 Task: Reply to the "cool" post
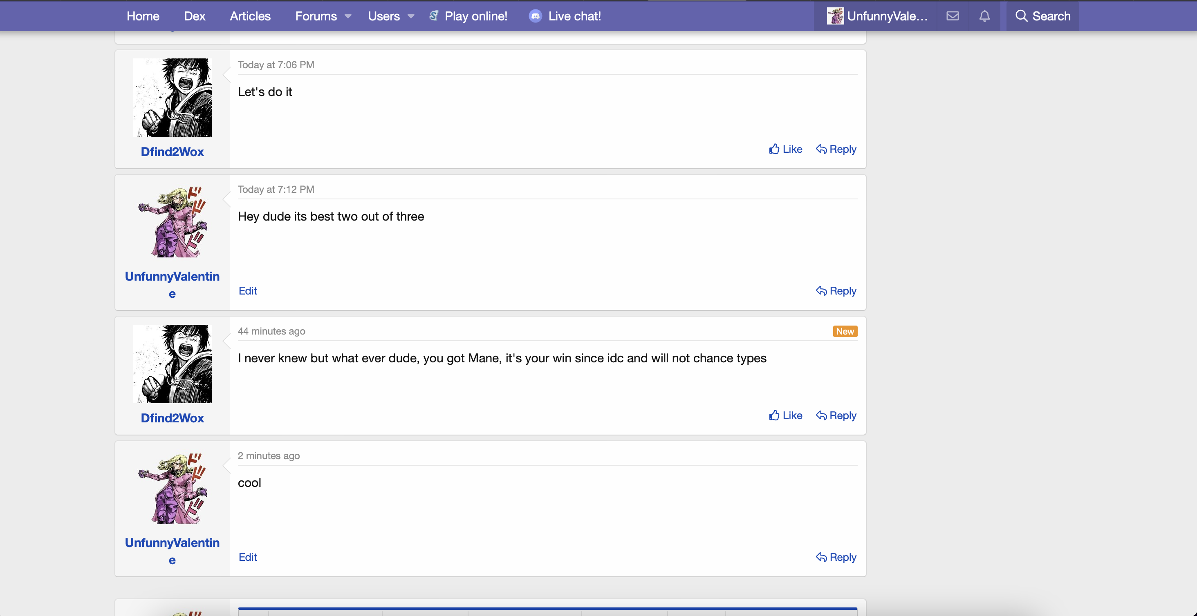[836, 557]
